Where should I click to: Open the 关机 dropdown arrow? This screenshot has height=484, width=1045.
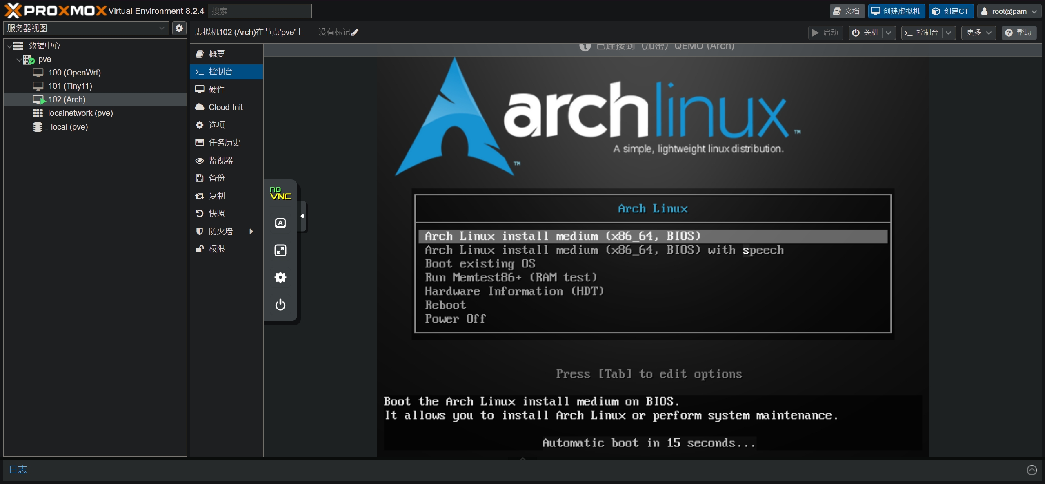point(888,33)
